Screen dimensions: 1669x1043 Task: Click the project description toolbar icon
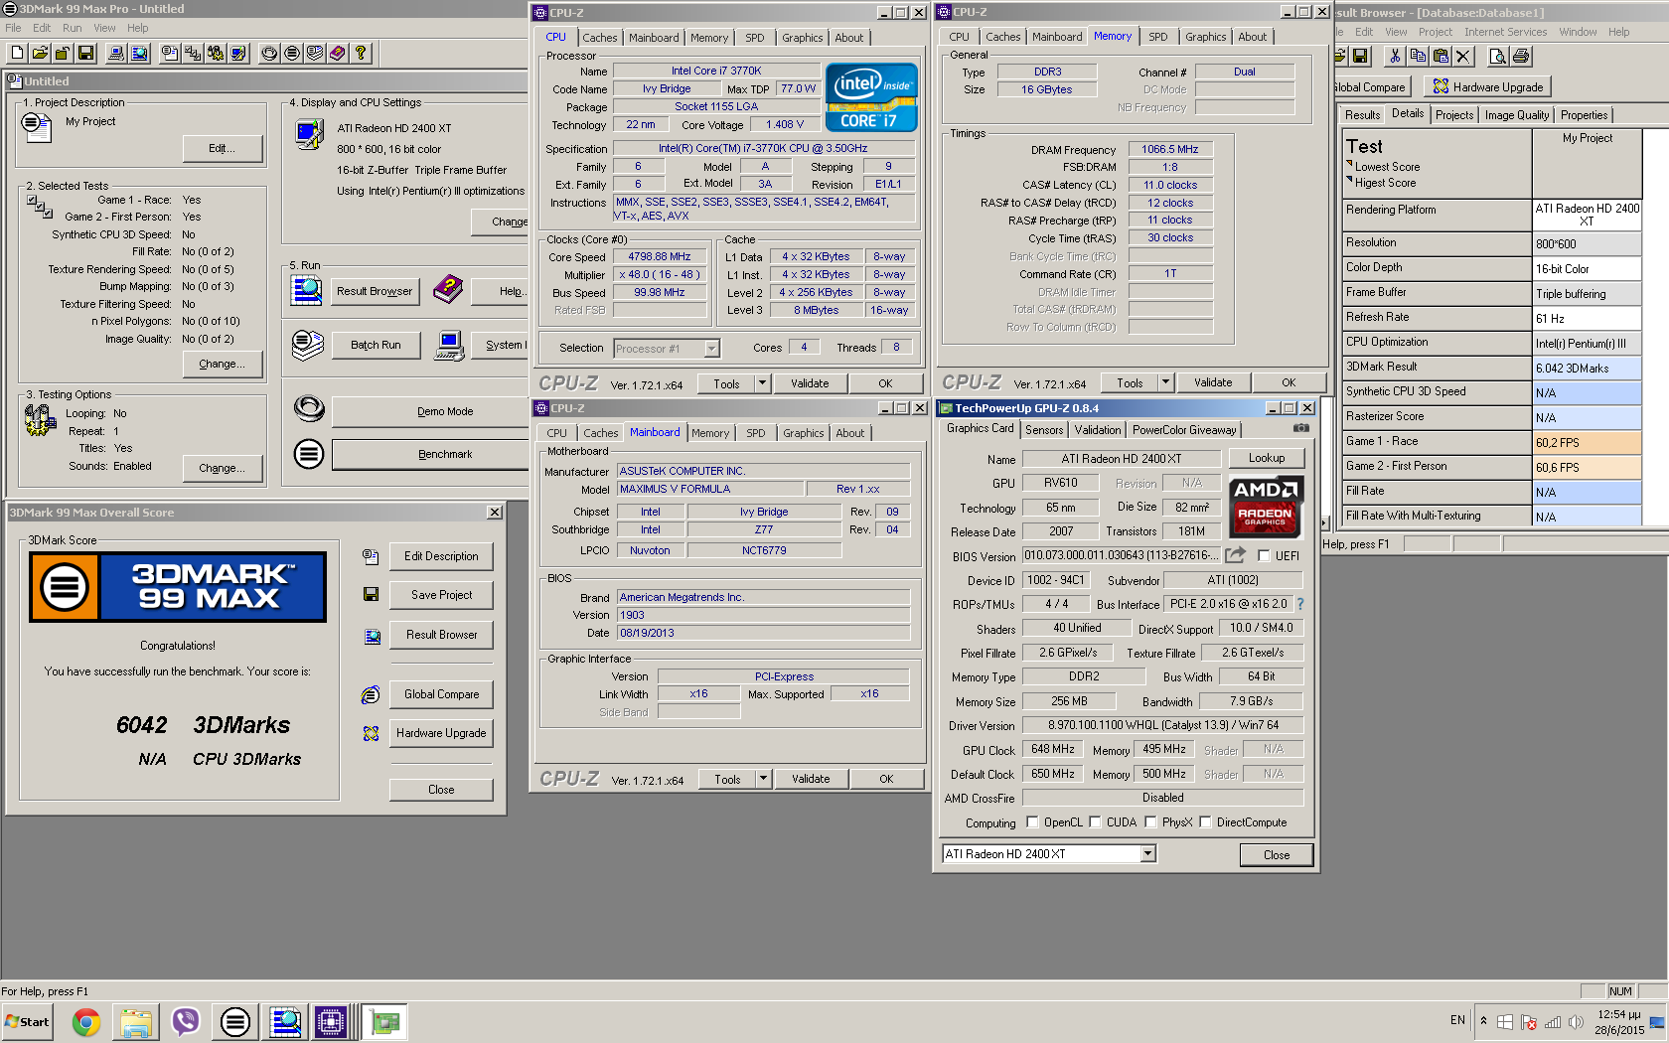(170, 53)
